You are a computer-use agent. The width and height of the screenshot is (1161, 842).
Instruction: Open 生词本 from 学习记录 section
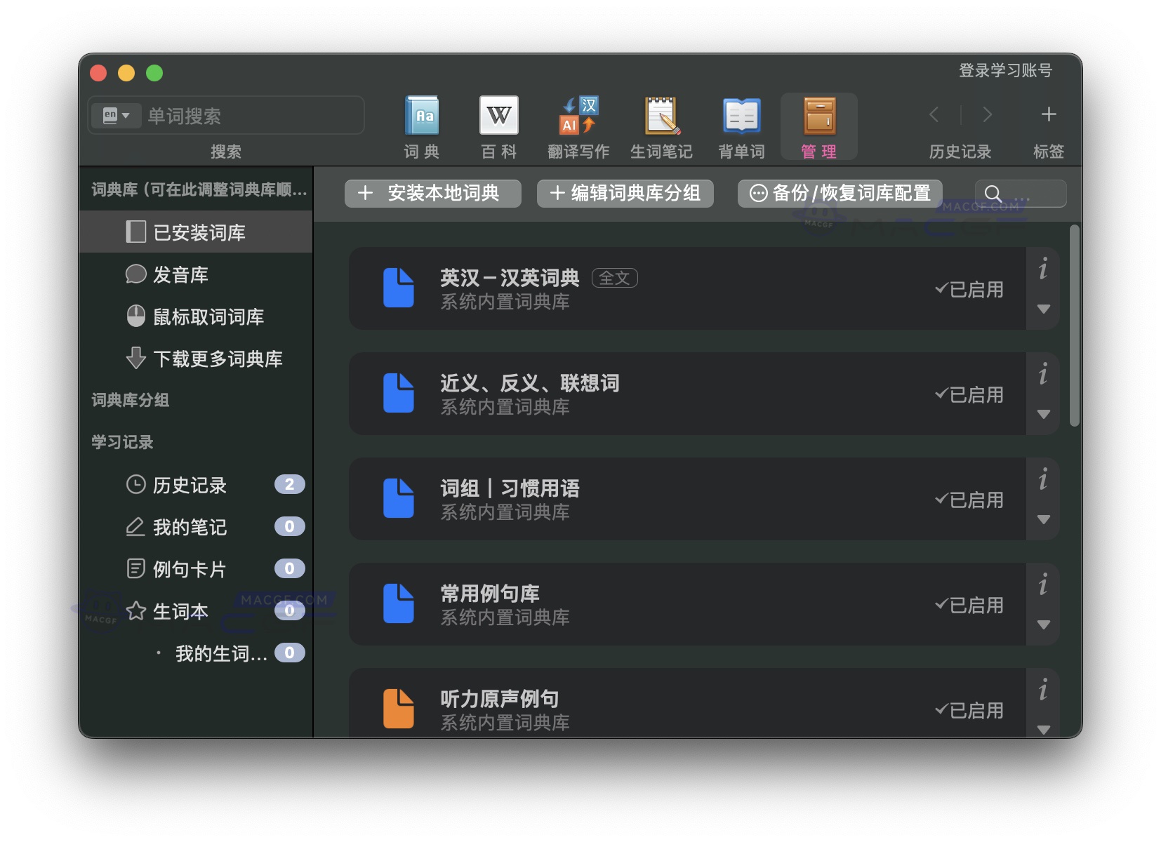[x=180, y=611]
